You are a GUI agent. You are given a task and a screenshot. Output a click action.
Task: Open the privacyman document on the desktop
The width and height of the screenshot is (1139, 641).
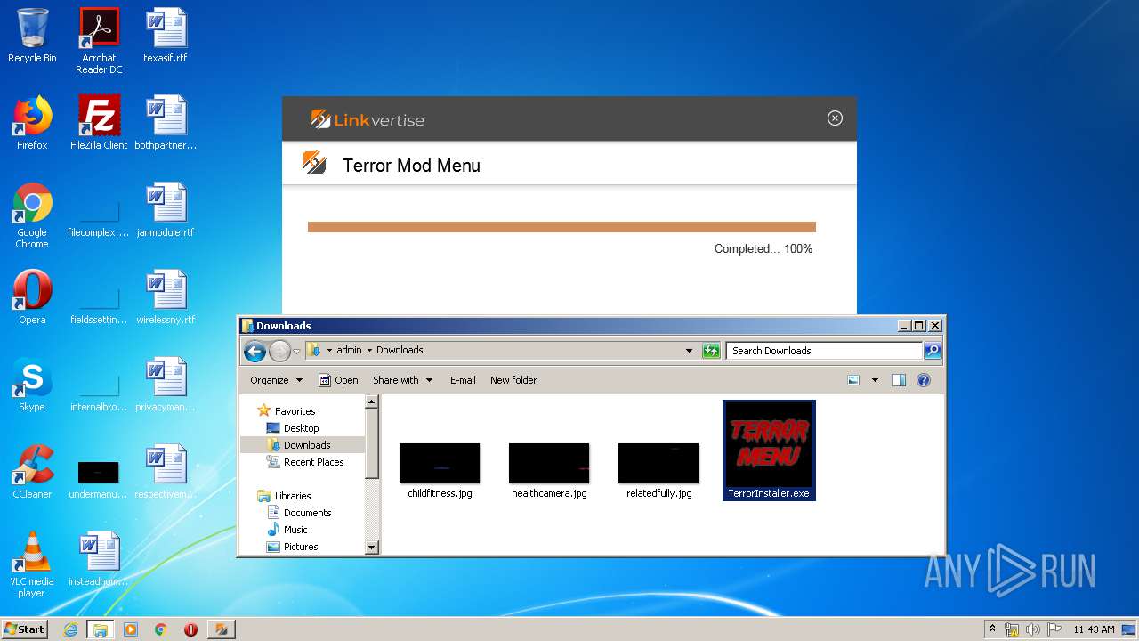(166, 385)
